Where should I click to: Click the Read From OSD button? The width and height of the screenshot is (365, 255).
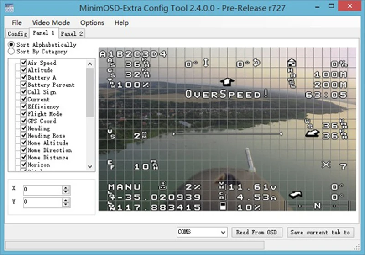(256, 232)
